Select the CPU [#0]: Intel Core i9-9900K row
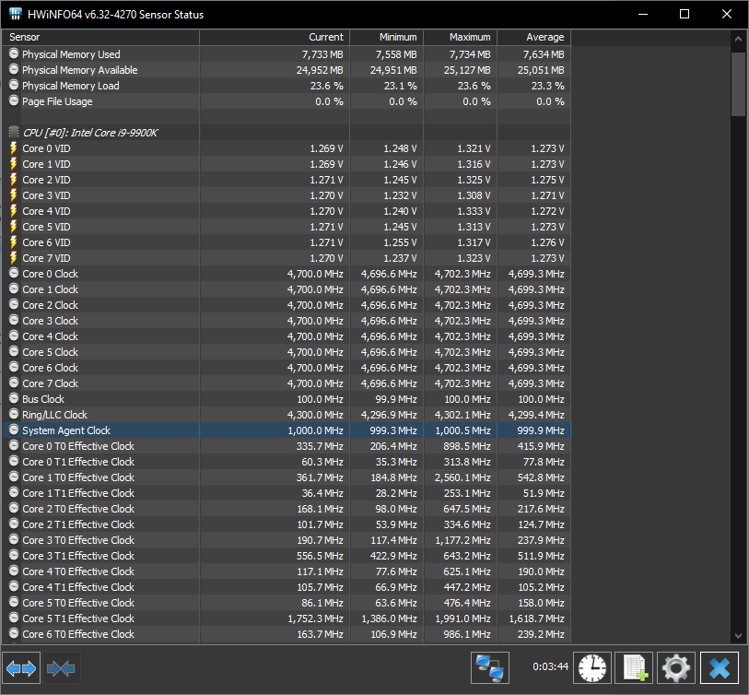The width and height of the screenshot is (749, 695). (x=287, y=133)
